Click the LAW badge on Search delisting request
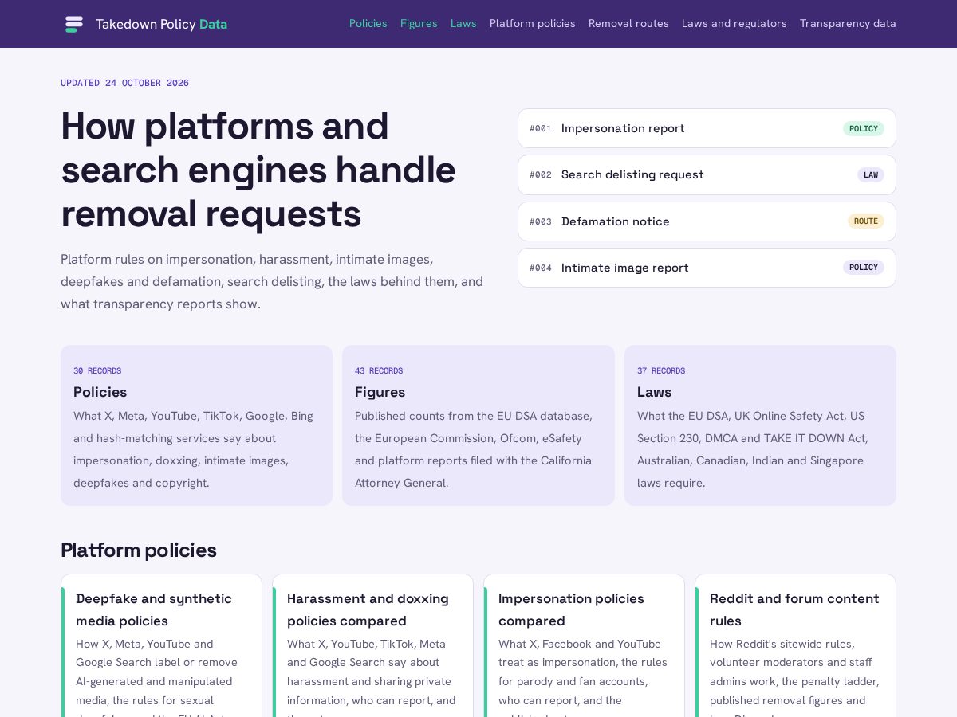This screenshot has height=717, width=957. (871, 174)
